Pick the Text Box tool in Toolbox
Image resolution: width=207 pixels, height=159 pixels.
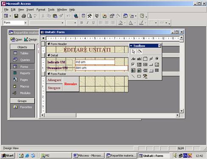[139, 59]
